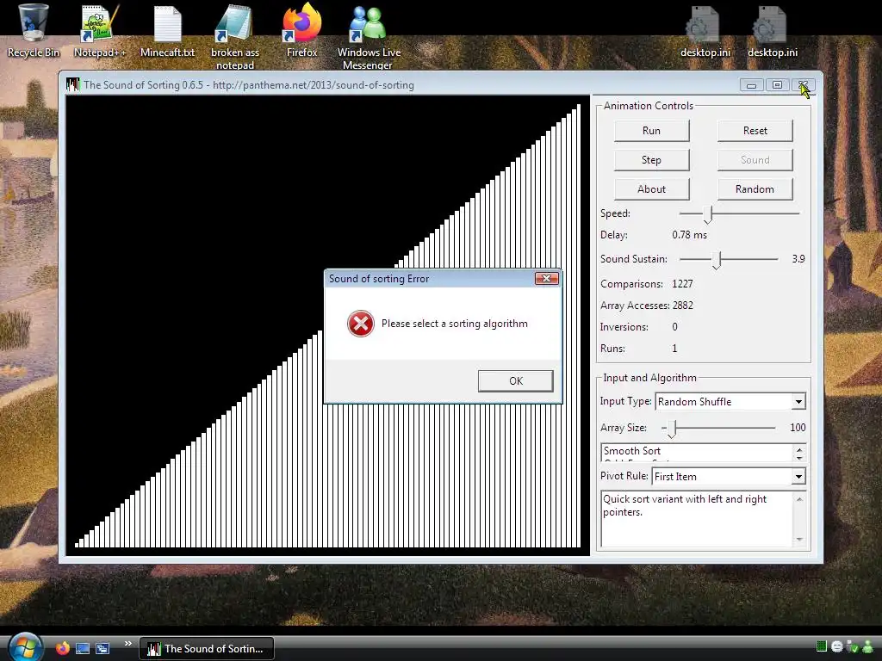Open Windows Live Messenger desktop shortcut
This screenshot has height=661, width=882.
tap(369, 36)
